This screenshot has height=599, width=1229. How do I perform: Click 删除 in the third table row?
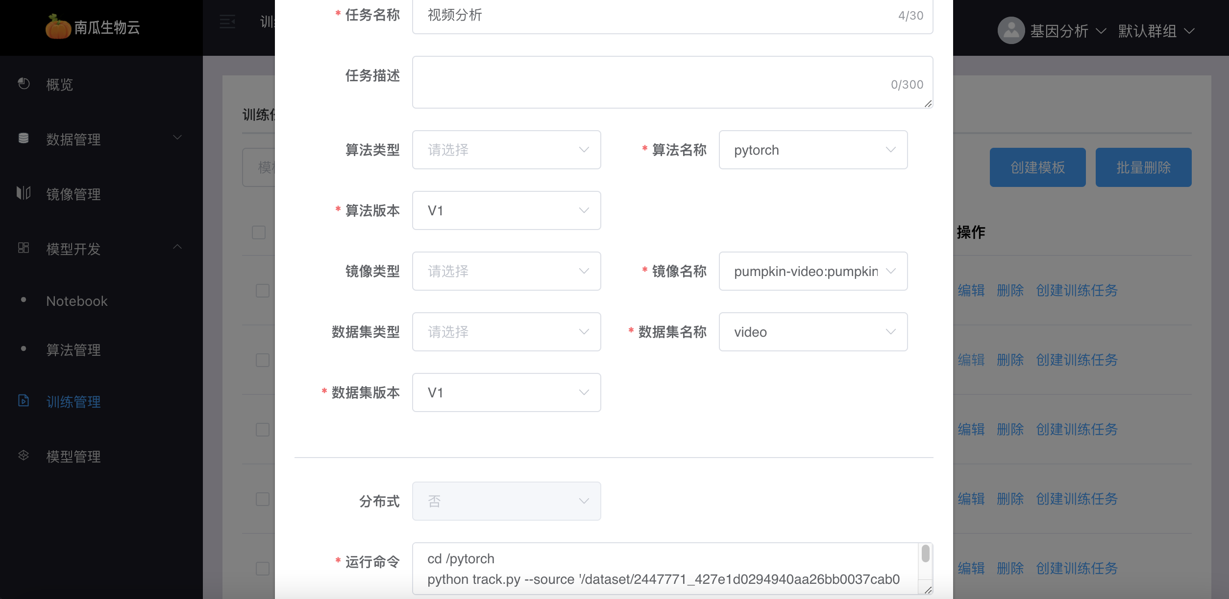coord(1010,430)
